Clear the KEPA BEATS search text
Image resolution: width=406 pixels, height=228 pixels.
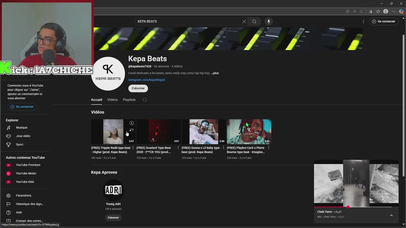(x=244, y=22)
